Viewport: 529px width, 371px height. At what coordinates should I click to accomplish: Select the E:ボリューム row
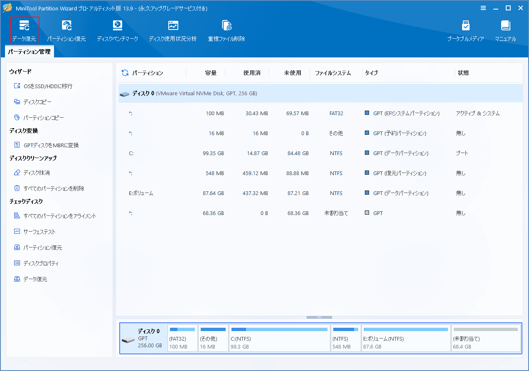[x=320, y=193]
